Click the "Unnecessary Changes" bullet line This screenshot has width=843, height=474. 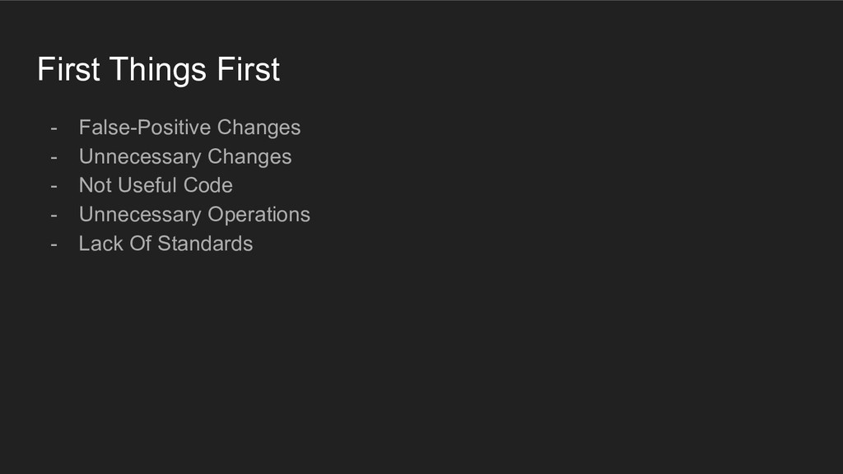[x=184, y=156]
